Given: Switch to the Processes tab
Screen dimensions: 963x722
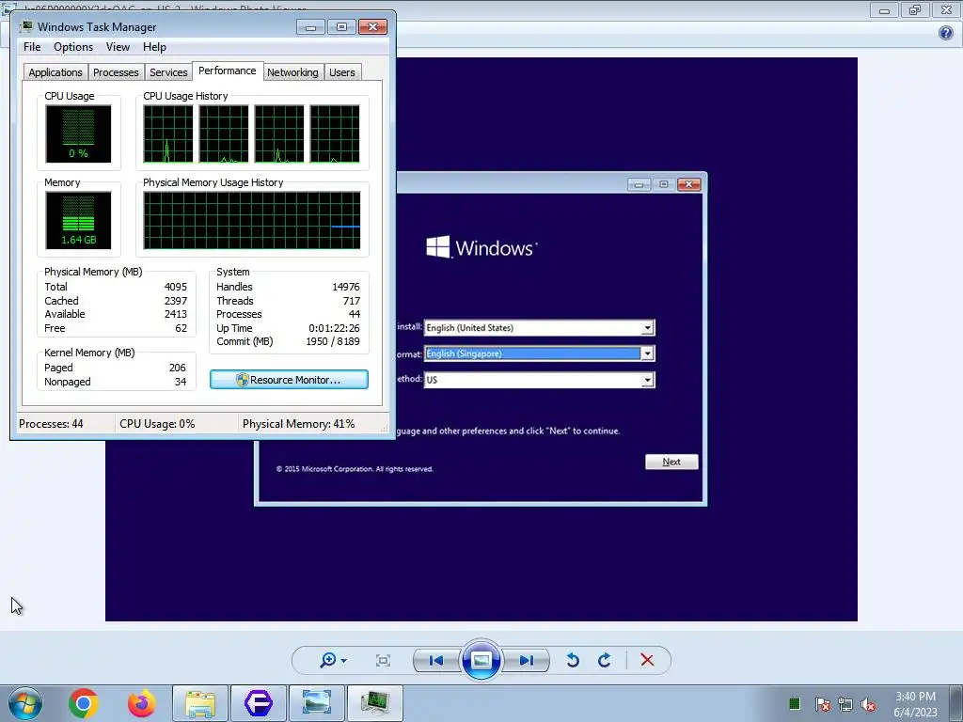Looking at the screenshot, I should click(x=116, y=72).
